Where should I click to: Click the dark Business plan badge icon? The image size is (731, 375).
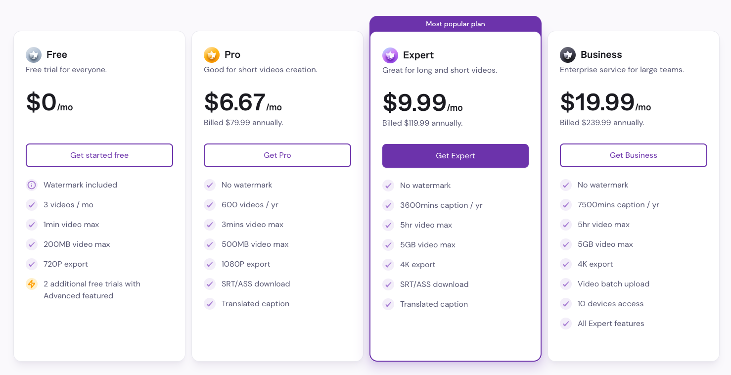pyautogui.click(x=568, y=55)
